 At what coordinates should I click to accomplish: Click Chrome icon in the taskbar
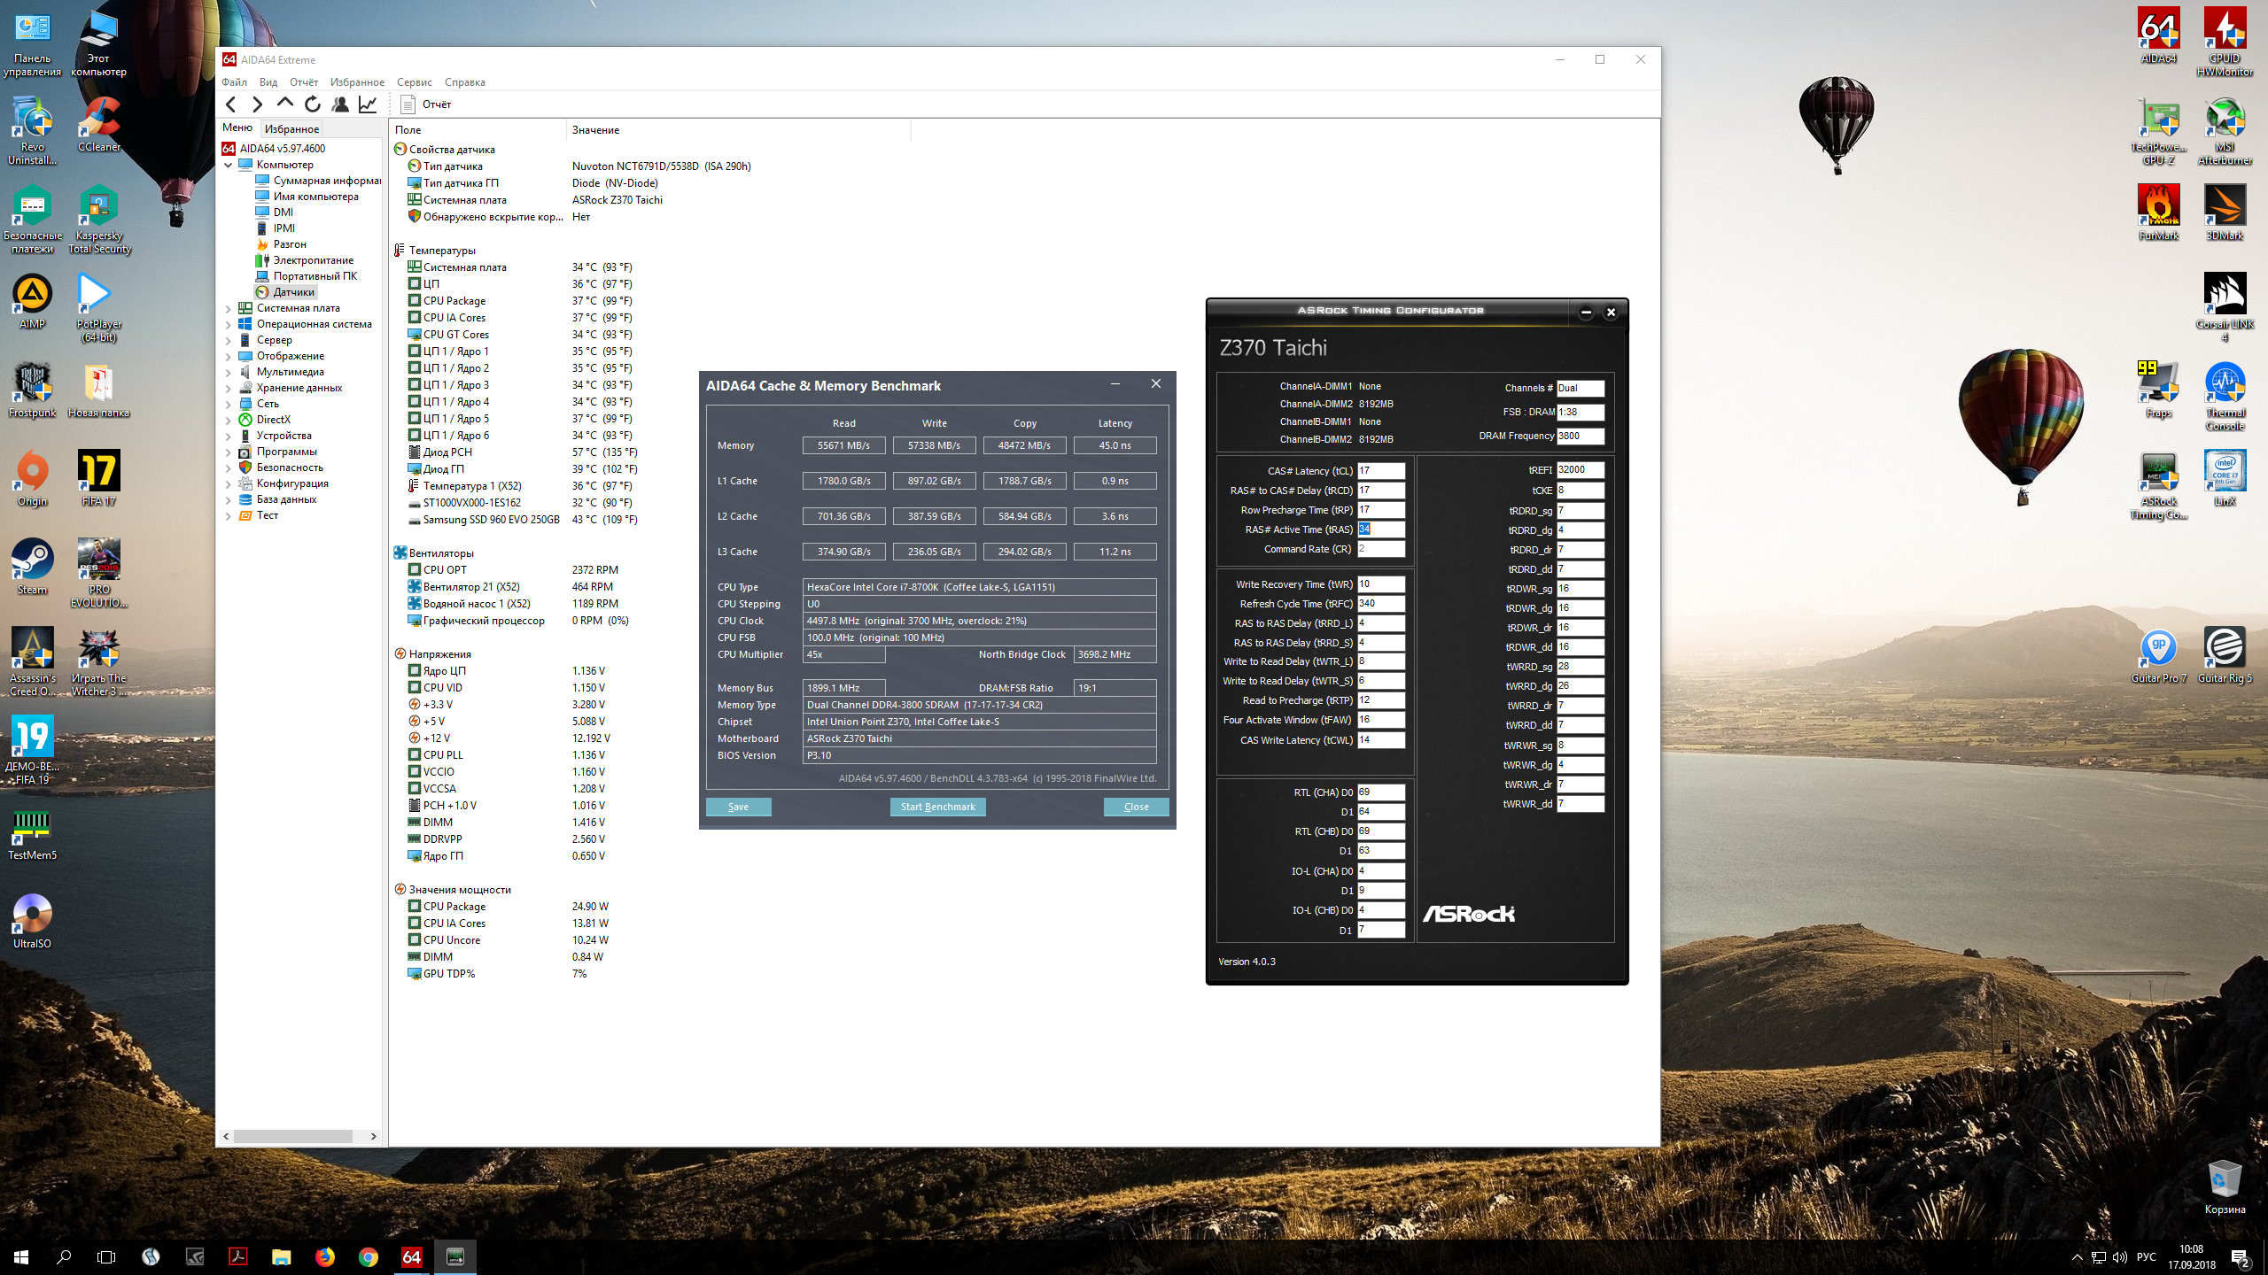tap(369, 1256)
